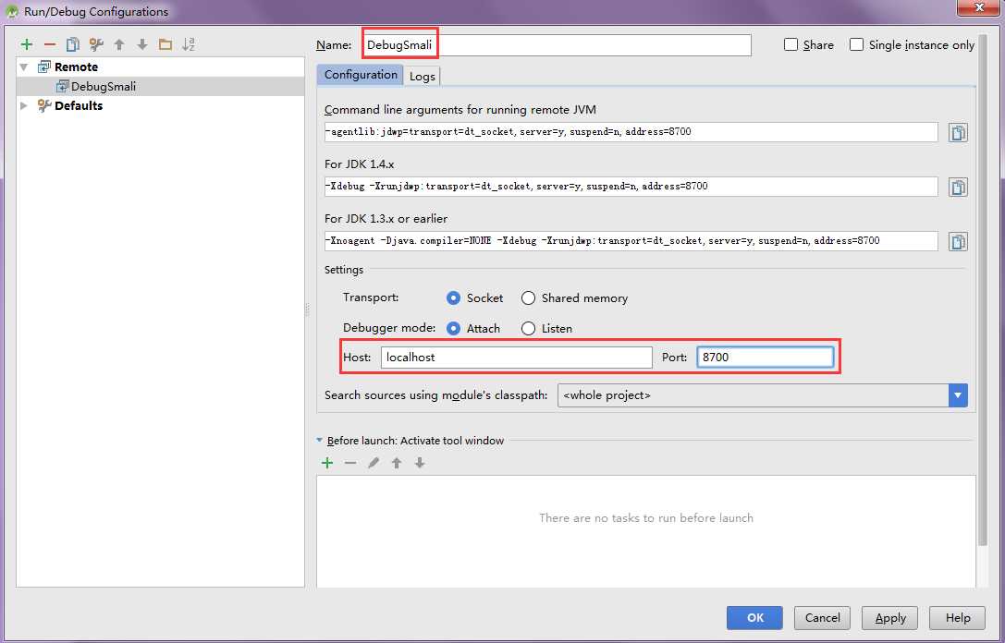Copy remote JVM command line arguments
The height and width of the screenshot is (643, 1005).
958,132
